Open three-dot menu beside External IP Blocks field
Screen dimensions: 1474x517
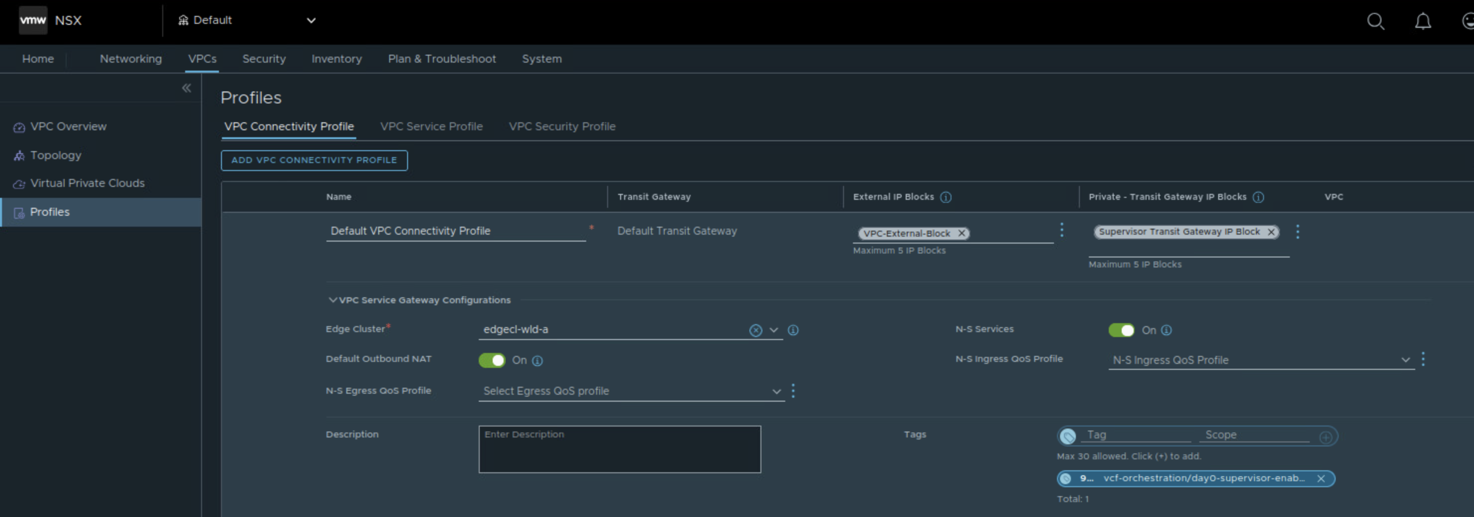point(1061,230)
